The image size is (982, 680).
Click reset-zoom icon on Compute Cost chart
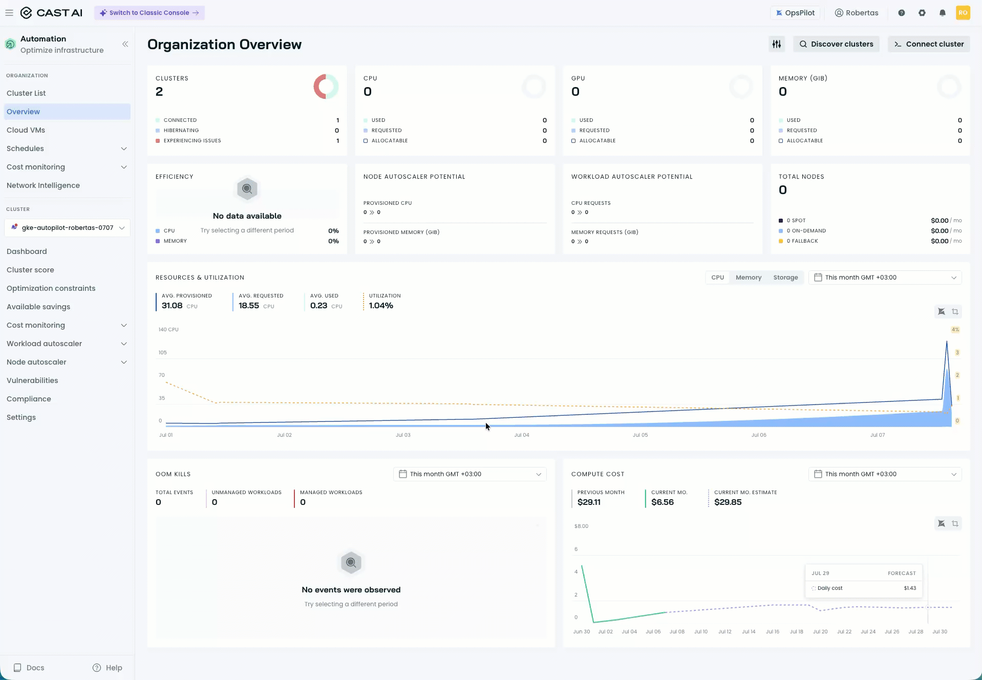pos(941,524)
